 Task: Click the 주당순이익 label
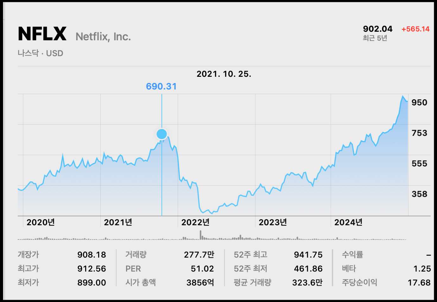[359, 282]
